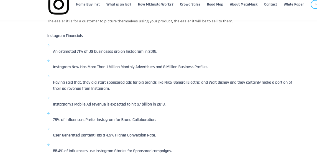Click the Instagram Financials heading

pyautogui.click(x=65, y=36)
